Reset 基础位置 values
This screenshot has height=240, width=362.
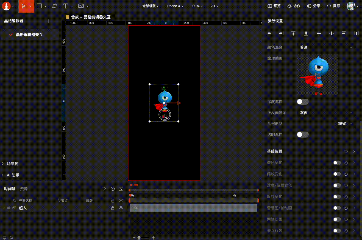[x=346, y=152]
